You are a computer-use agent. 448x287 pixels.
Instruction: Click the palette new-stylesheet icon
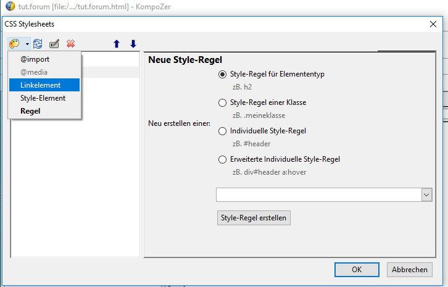tap(14, 44)
